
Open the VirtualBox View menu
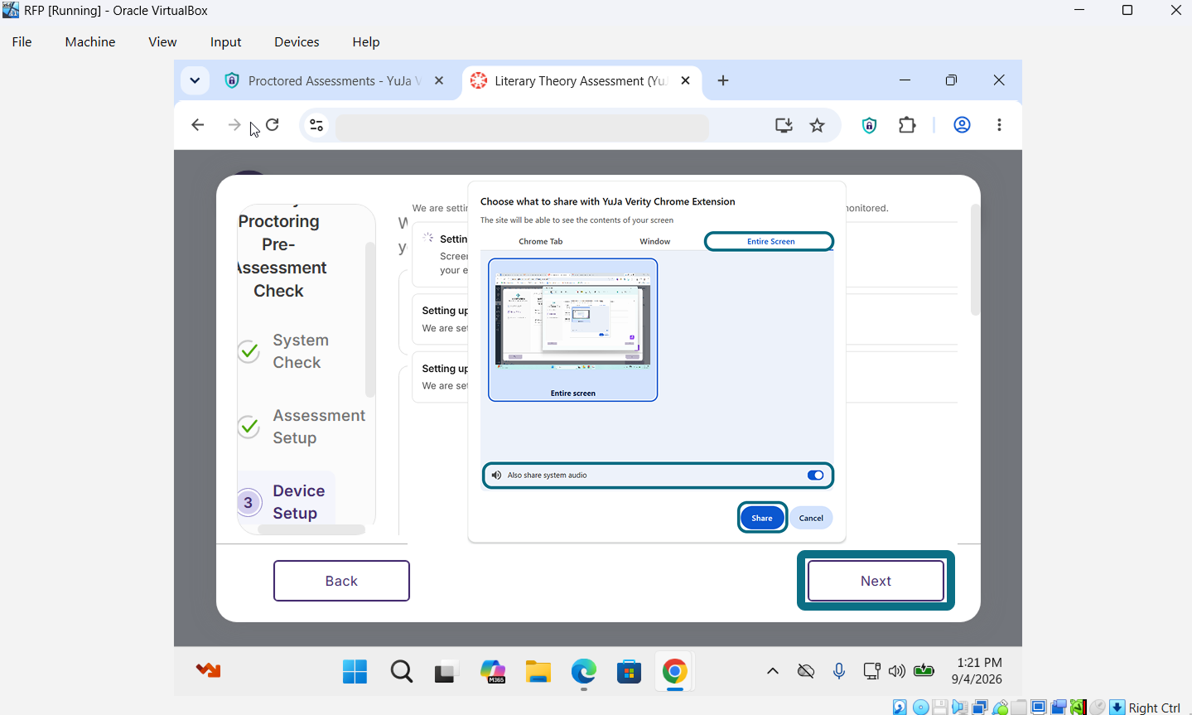click(162, 42)
